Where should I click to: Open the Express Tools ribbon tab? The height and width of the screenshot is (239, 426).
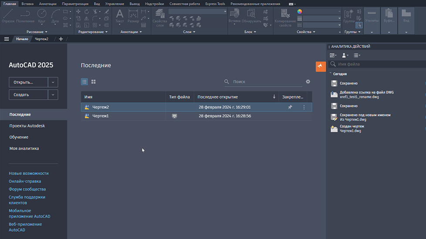215,4
